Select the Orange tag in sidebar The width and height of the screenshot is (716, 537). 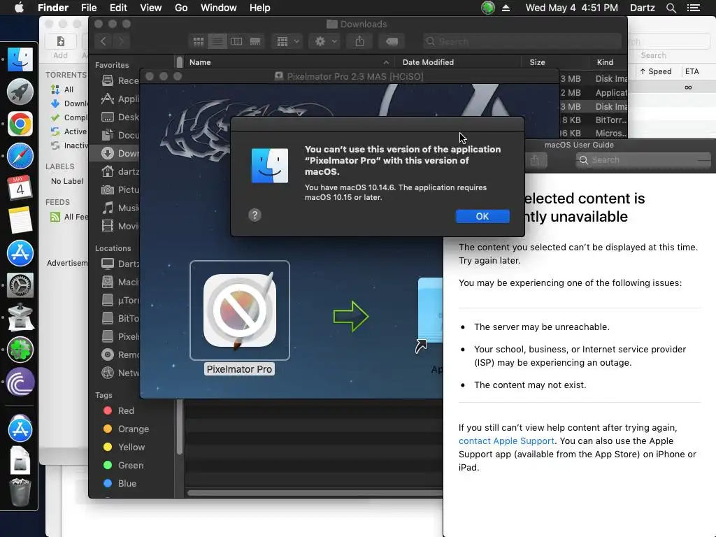[x=127, y=429]
